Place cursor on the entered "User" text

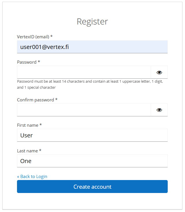click(x=27, y=135)
